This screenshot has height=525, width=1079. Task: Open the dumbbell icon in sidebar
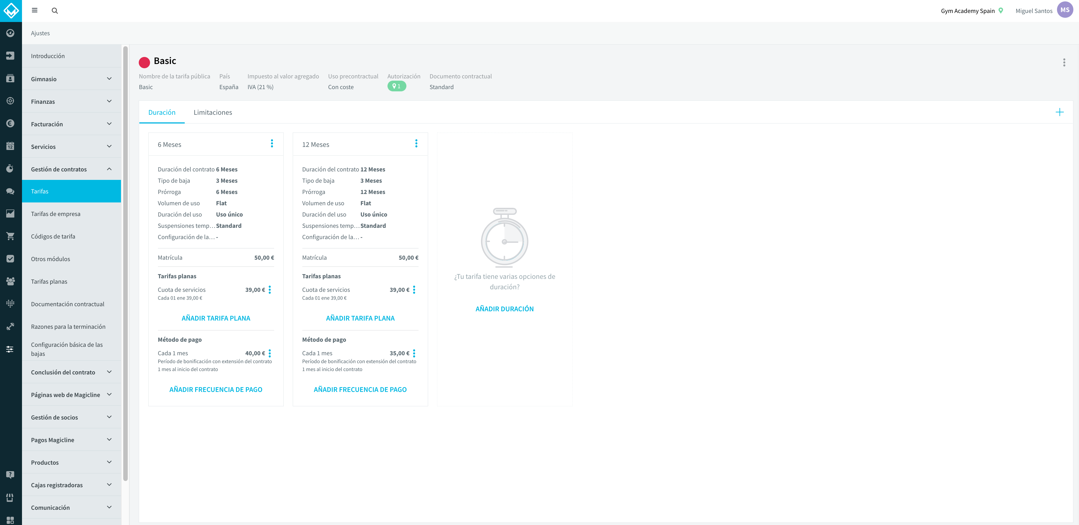click(10, 327)
